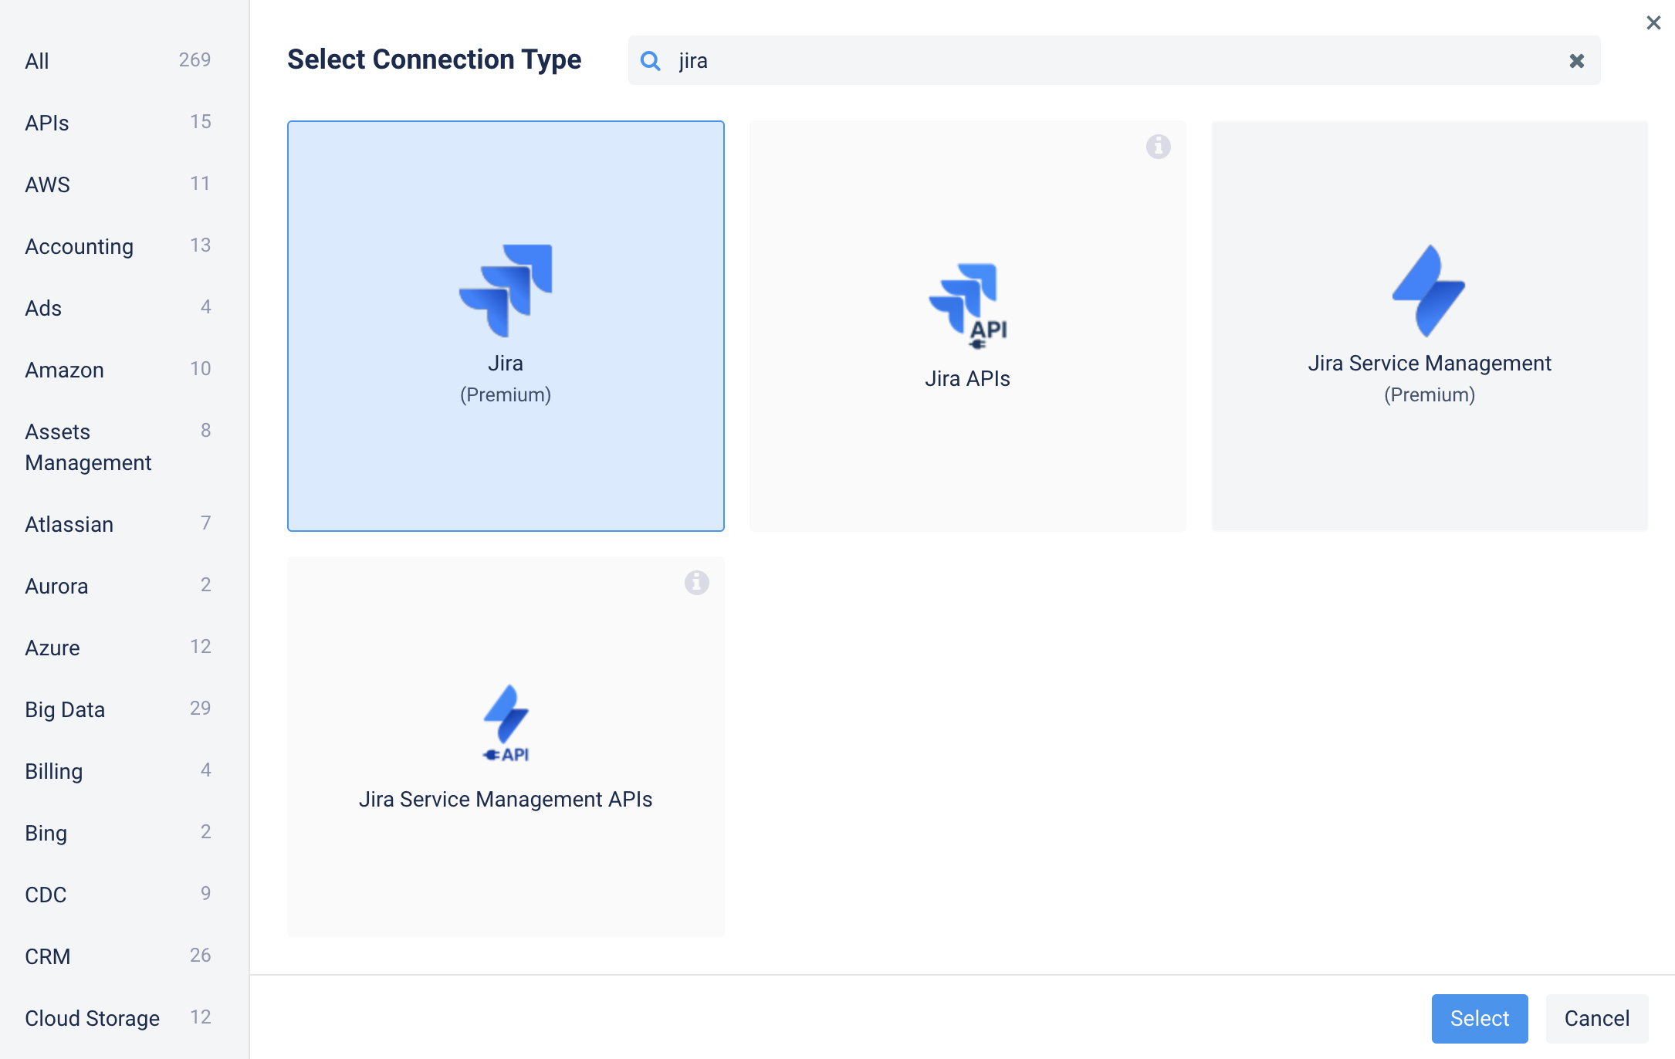Viewport: 1675px width, 1059px height.
Task: Cancel the connection type dialog
Action: click(1597, 1018)
